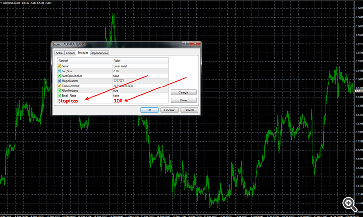The width and height of the screenshot is (363, 217).
Task: Select the TradeComment variable name
Action: click(71, 86)
